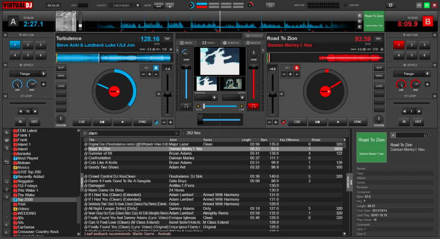
Task: Tap BPM on deck B
Action: pos(378,39)
